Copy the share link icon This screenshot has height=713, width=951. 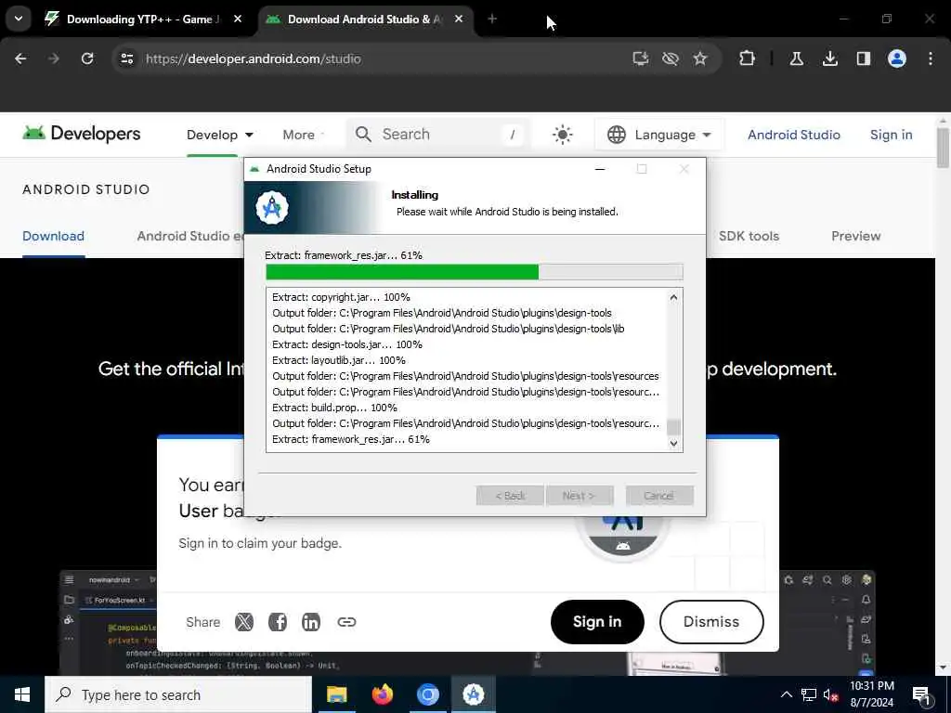(x=346, y=622)
